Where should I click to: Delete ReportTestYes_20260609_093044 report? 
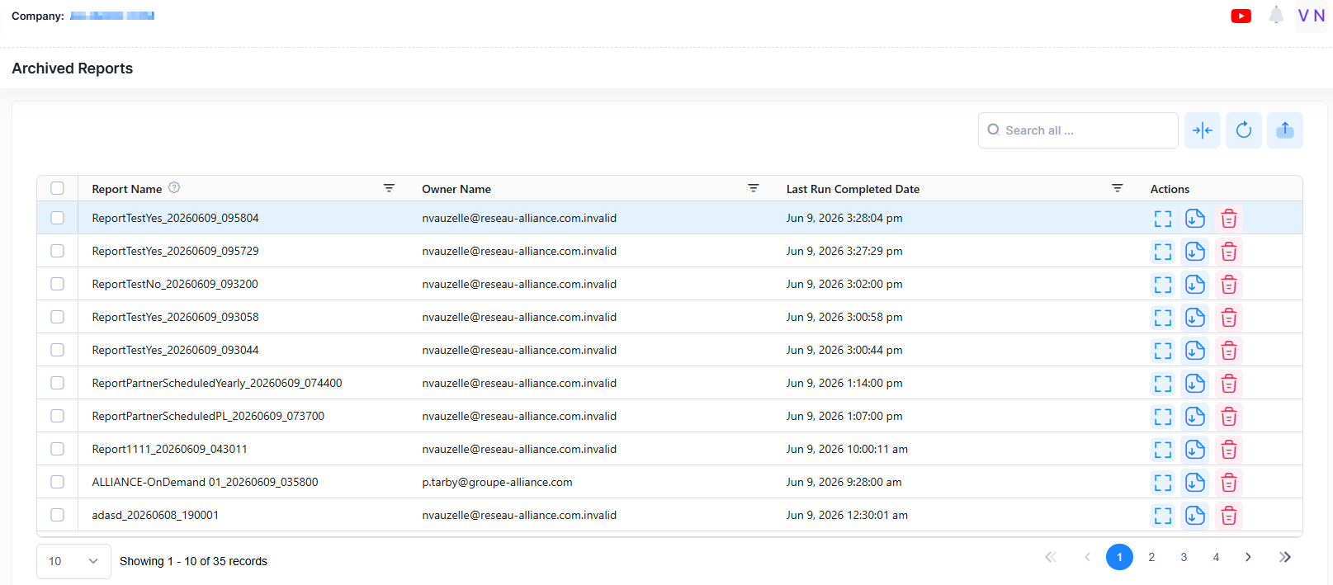pos(1229,351)
